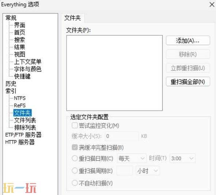
Task: Select the 不自动扫描(V) radio button
Action: (75, 183)
